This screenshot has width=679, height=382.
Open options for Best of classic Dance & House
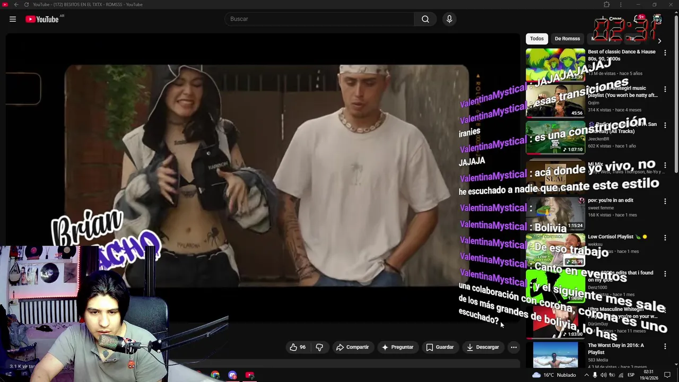[x=665, y=53]
